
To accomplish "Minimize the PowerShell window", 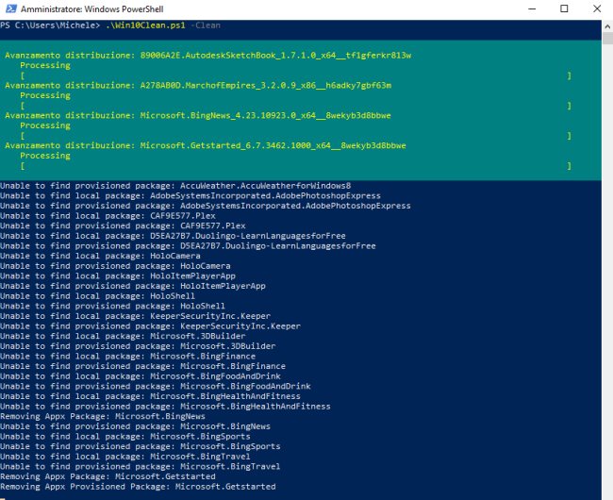I will [532, 8].
